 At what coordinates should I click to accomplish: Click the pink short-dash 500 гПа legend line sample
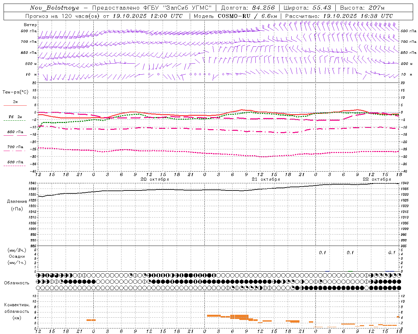pyautogui.click(x=15, y=166)
